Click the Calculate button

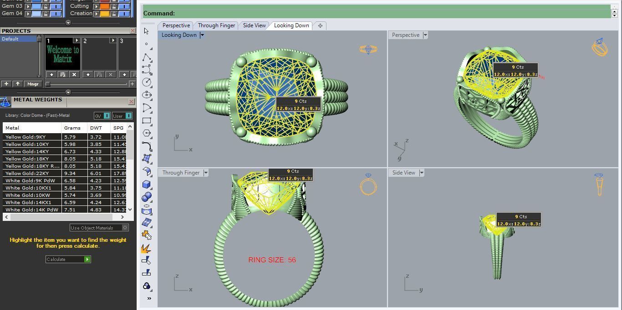click(68, 259)
